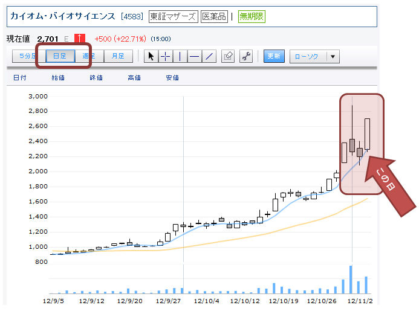419x314 pixels.
Task: Click the 更新 refresh button
Action: [274, 56]
